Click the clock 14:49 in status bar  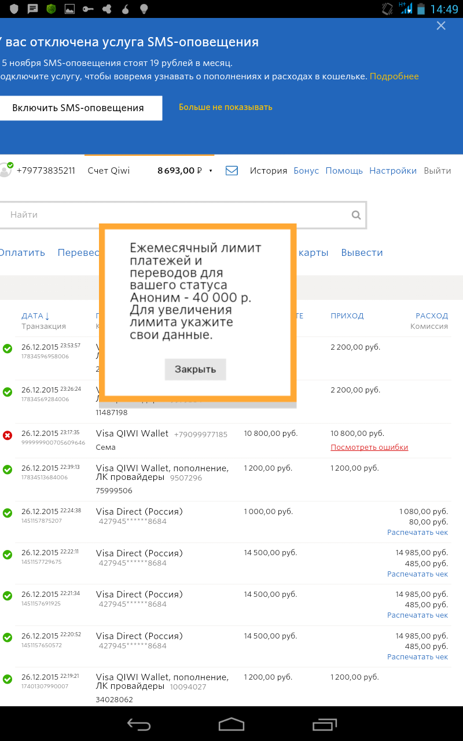[x=444, y=9]
